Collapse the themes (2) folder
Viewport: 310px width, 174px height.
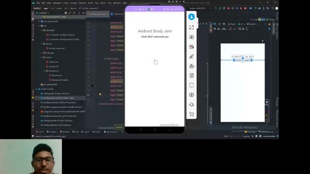45,71
